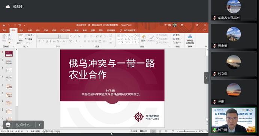Image resolution: width=259 pixels, height=136 pixels.
Task: Toggle Italic formatting button
Action: click(43, 41)
